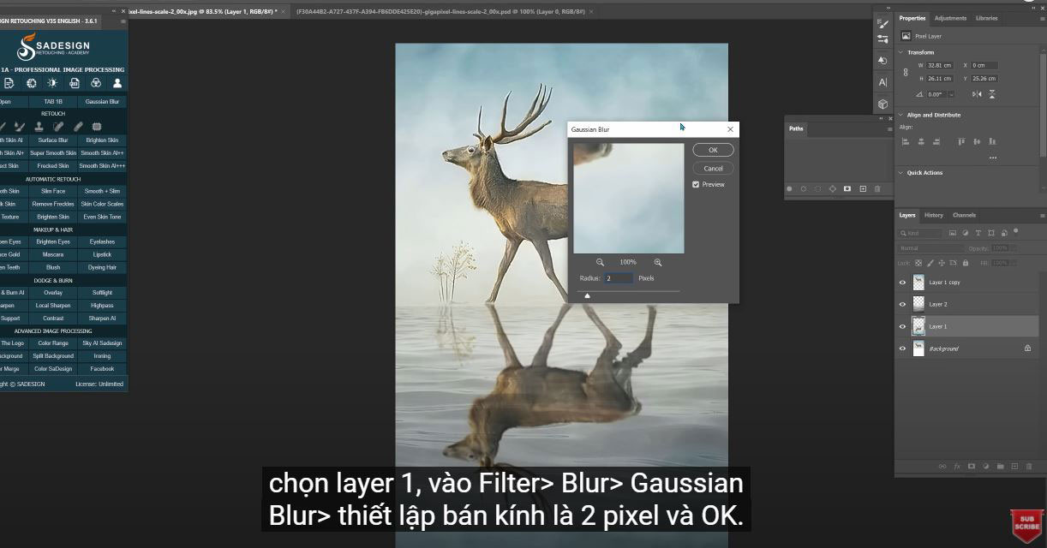
Task: Open the Properties panel flyout menu
Action: (x=1042, y=18)
